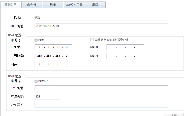Enable 自动获取 DNS 服务器地址 checkbox

pos(92,40)
